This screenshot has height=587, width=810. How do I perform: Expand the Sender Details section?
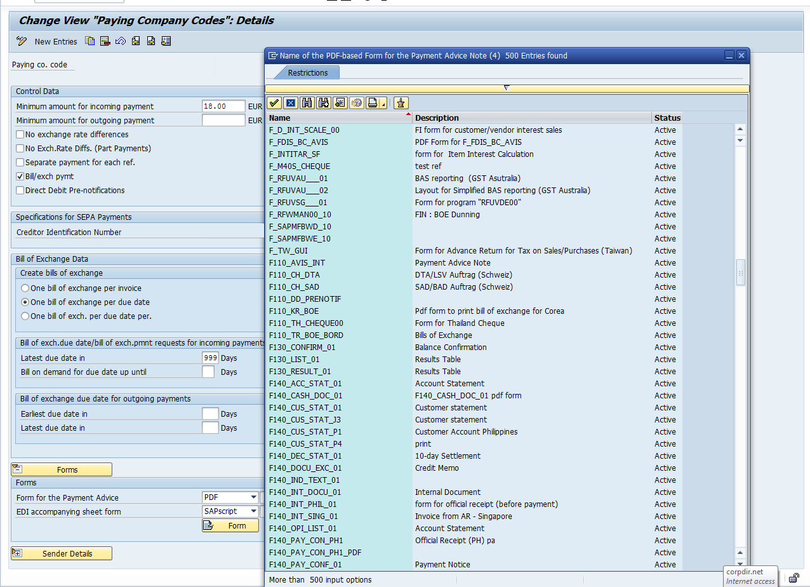coord(62,553)
